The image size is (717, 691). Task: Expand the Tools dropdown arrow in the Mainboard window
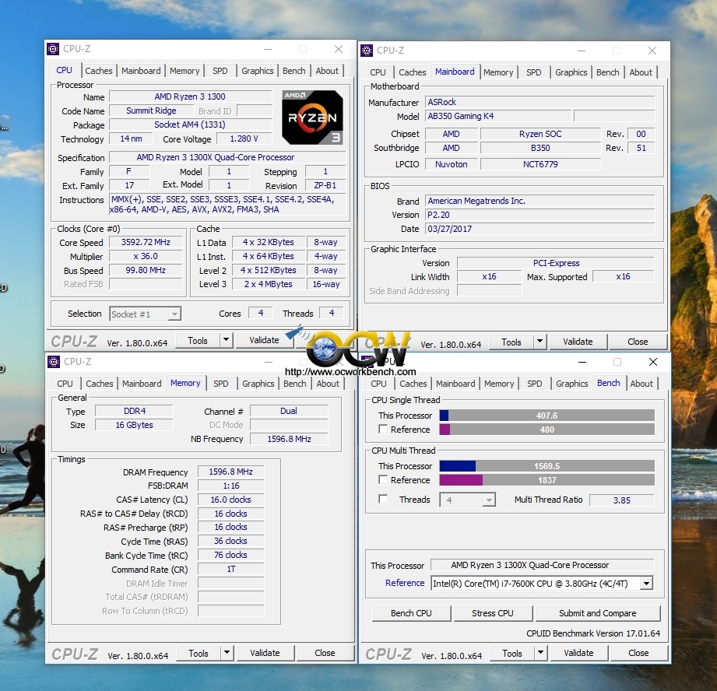click(540, 342)
